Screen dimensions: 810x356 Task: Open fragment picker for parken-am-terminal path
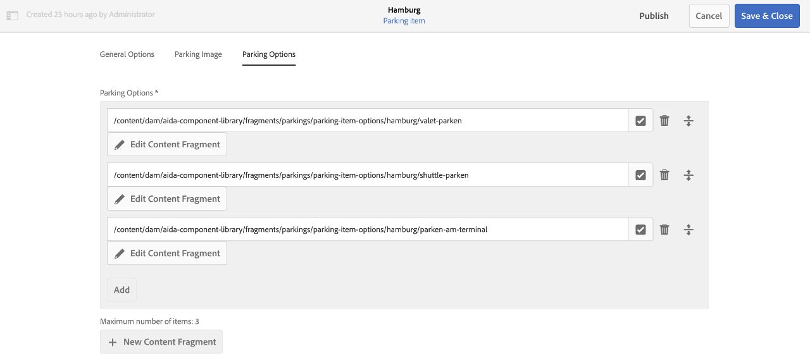640,230
